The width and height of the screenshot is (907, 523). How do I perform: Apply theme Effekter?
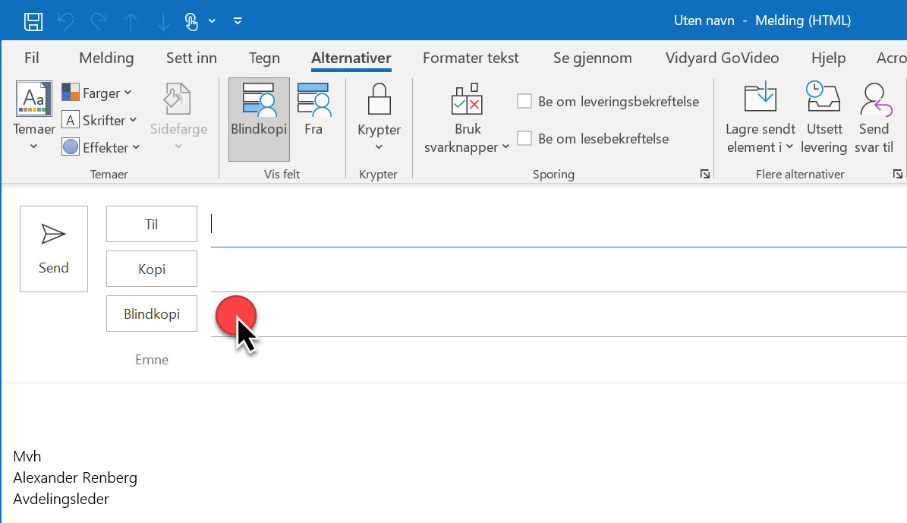[101, 147]
